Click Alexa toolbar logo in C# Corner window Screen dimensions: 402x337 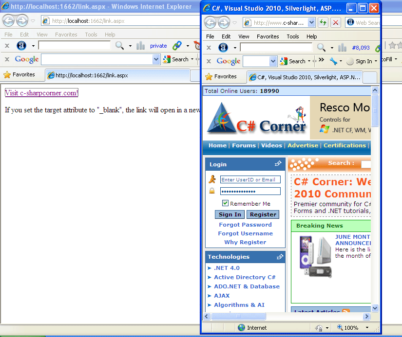223,47
